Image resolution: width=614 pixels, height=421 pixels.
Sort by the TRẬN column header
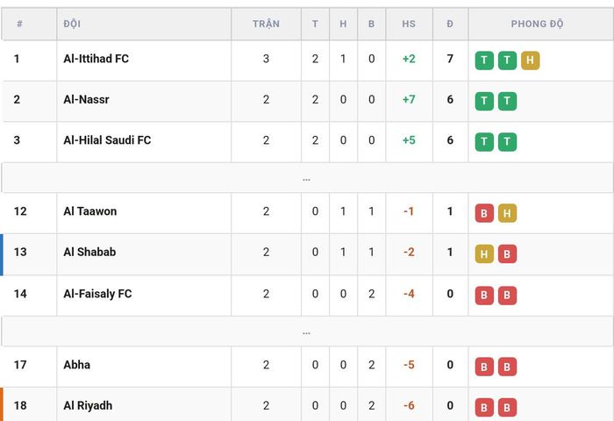267,24
